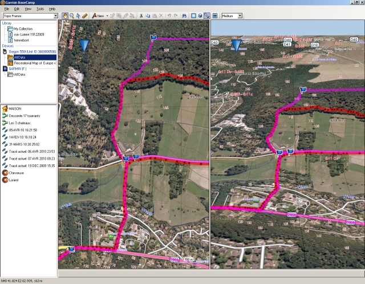Open the Tools menu

[40, 9]
